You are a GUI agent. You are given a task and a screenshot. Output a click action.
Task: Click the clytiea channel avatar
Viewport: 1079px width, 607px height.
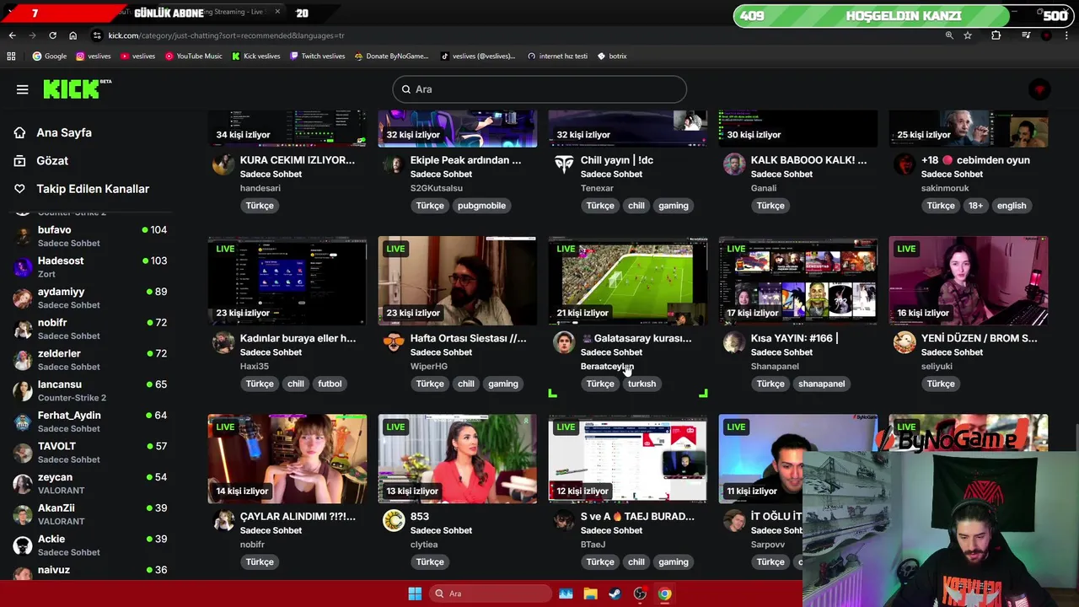pyautogui.click(x=394, y=520)
